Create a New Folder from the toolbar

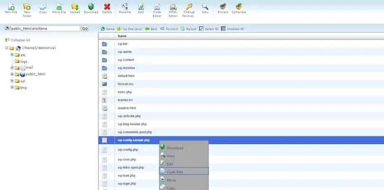pos(27,10)
